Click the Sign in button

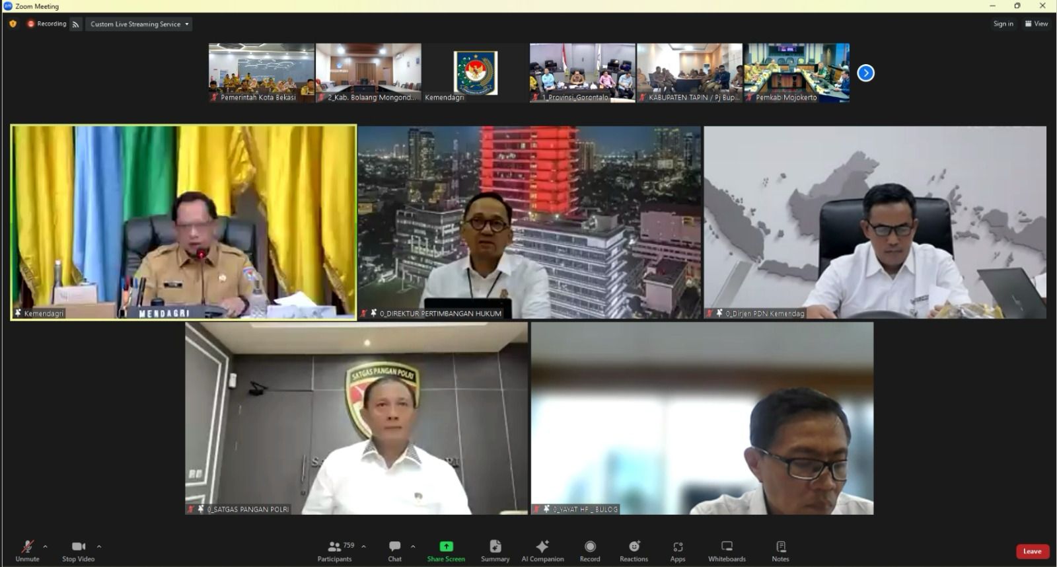point(1003,24)
